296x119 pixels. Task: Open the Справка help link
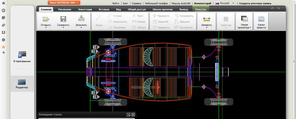coord(136,3)
